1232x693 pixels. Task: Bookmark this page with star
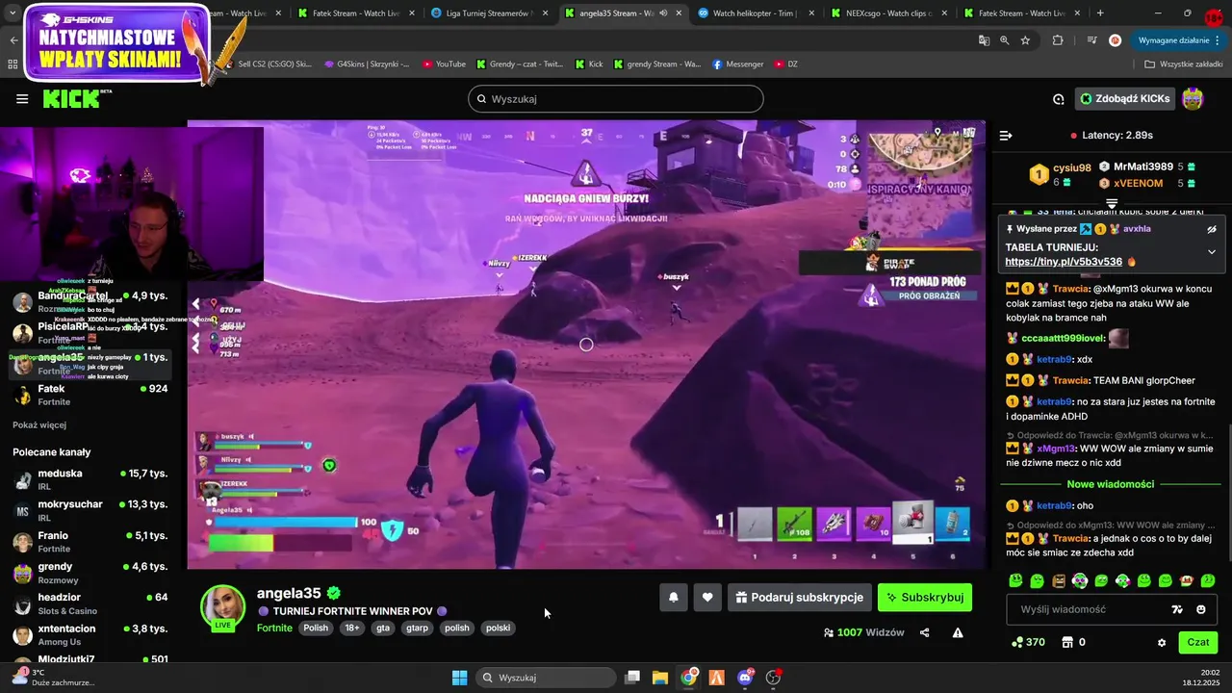(x=1025, y=40)
